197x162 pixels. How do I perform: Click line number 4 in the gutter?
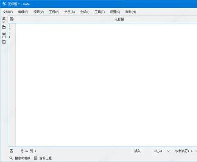9,37
